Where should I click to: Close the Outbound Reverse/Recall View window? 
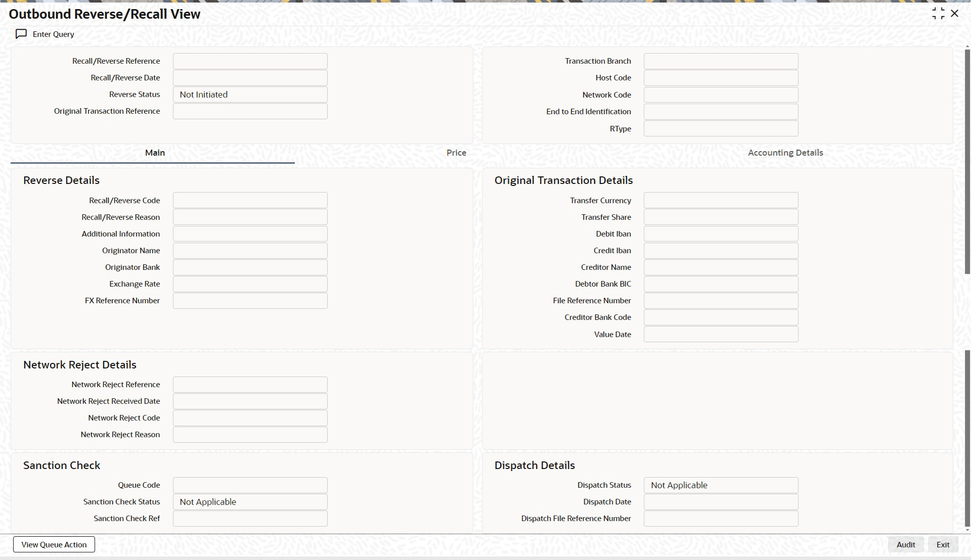[x=955, y=14]
